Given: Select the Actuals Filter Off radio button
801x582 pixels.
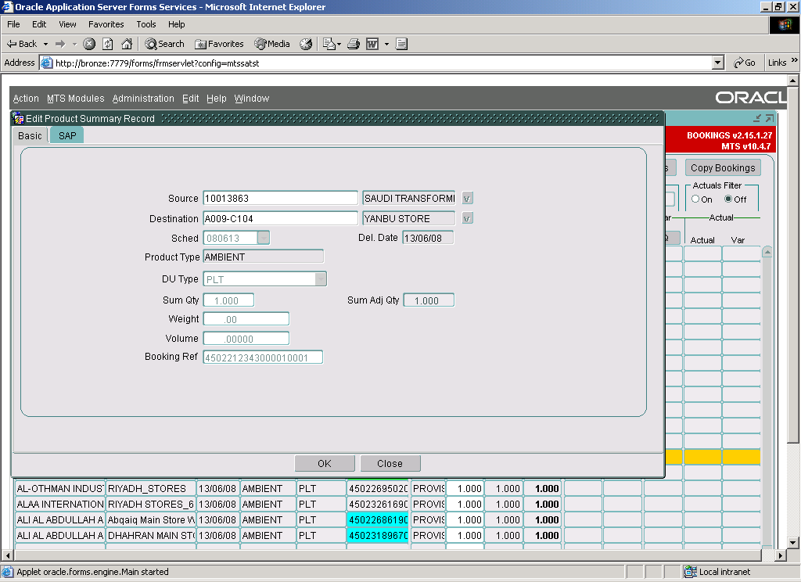Looking at the screenshot, I should 728,199.
